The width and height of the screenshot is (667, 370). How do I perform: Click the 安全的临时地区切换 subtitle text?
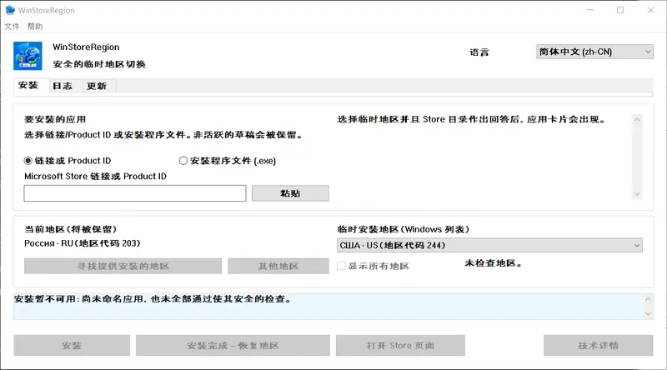[x=99, y=64]
